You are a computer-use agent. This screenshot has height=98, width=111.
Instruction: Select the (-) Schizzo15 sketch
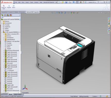(x=10, y=71)
